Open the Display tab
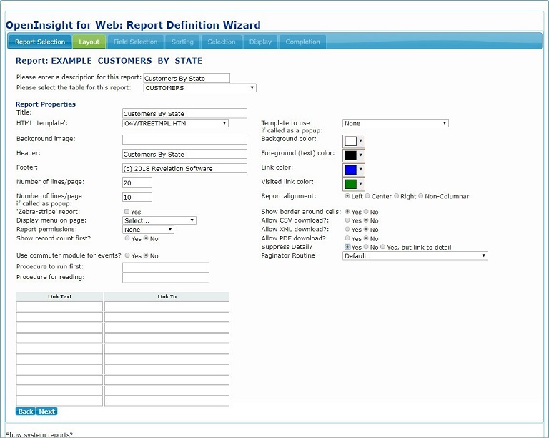The width and height of the screenshot is (549, 438). 260,42
